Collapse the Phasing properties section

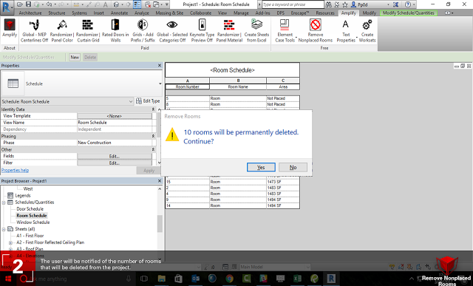(x=153, y=136)
